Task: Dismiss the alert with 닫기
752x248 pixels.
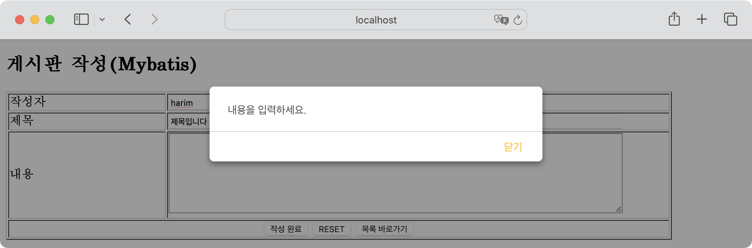Action: [513, 147]
